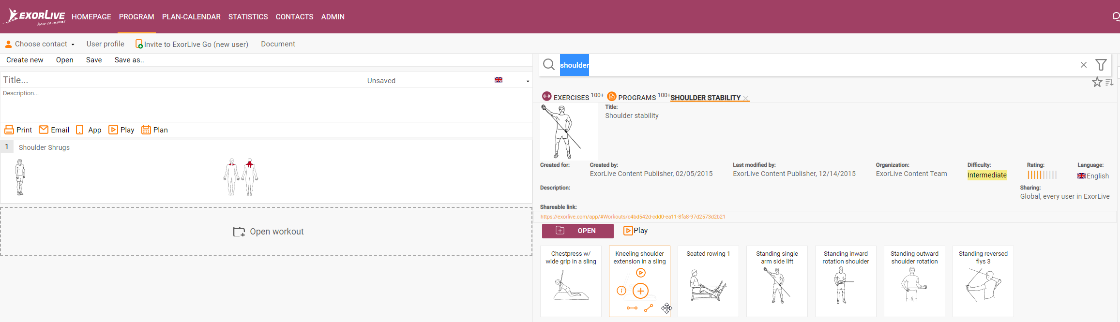Click the Intermediate difficulty label
1120x322 pixels.
tap(987, 175)
